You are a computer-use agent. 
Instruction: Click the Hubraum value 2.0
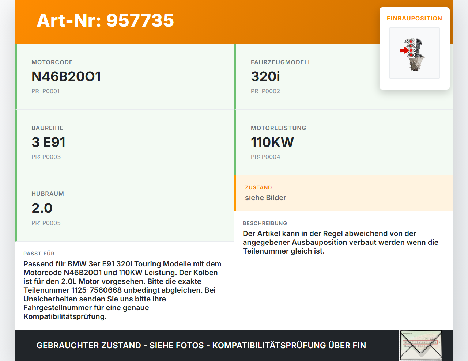click(x=42, y=208)
